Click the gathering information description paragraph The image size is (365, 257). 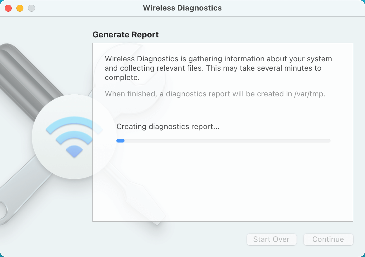[x=218, y=68]
